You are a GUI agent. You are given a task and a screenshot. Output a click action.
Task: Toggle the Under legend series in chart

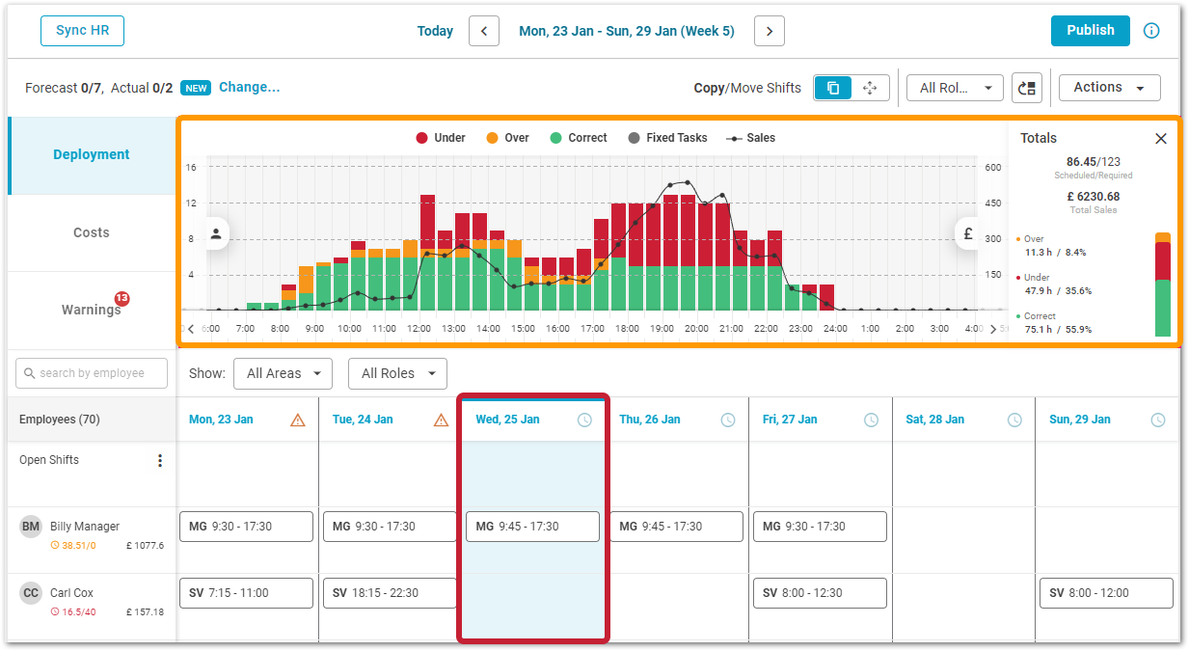coord(441,138)
